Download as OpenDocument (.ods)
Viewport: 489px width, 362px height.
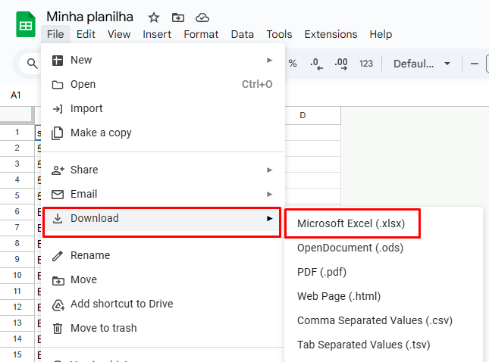pos(384,248)
